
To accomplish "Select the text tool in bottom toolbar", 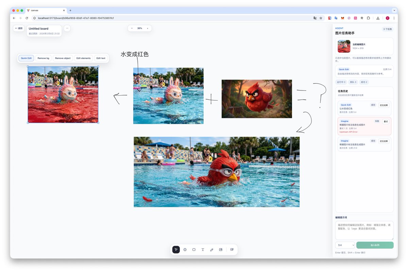I will (203, 250).
